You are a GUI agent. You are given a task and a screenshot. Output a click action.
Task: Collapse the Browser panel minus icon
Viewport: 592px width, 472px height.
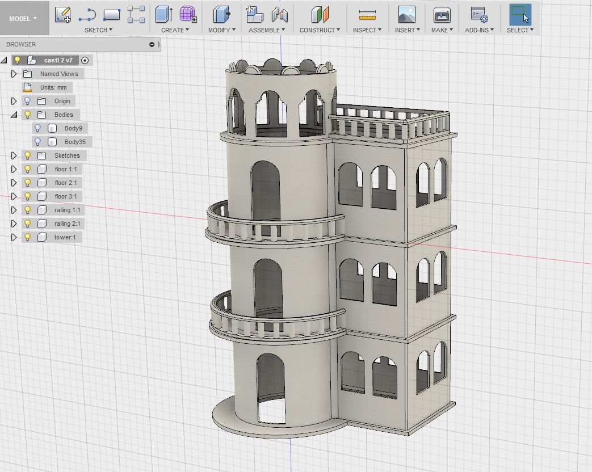coord(152,44)
